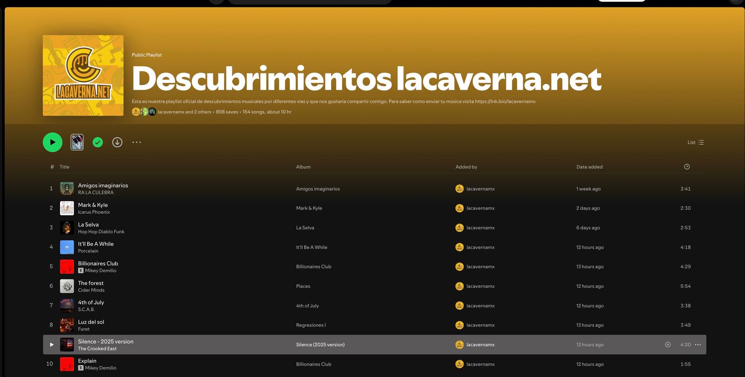Open the List view options dropdown
The width and height of the screenshot is (745, 377).
pyautogui.click(x=696, y=142)
